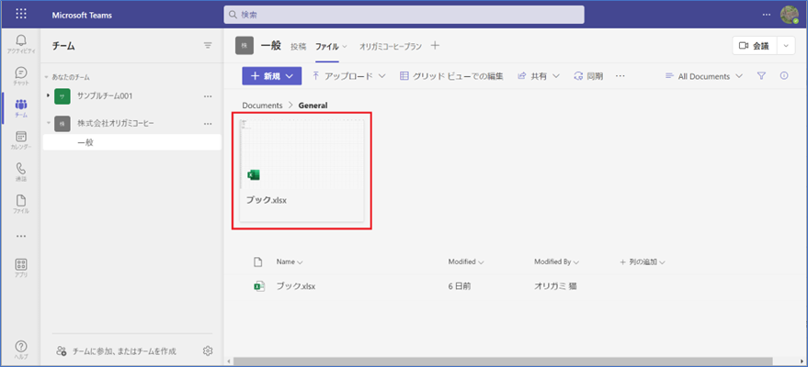The height and width of the screenshot is (367, 808).
Task: Switch to the オリガミコーヒープラン tab
Action: click(x=392, y=46)
